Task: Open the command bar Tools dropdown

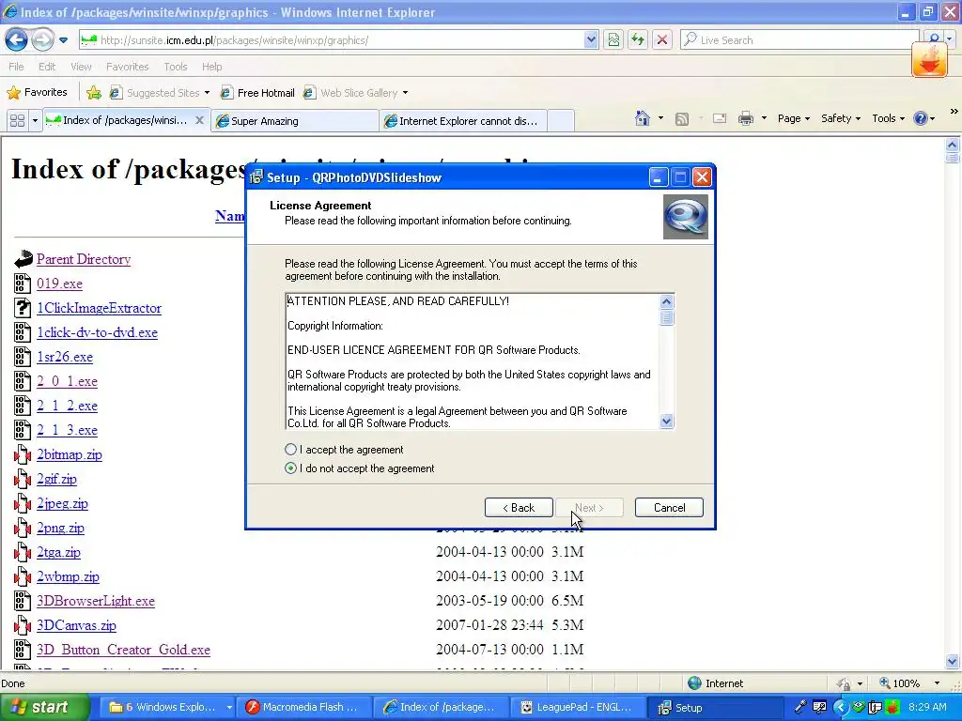Action: (888, 119)
